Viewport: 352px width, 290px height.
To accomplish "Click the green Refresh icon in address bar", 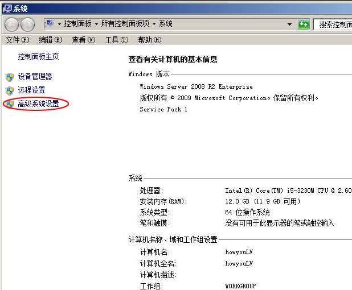I will click(x=304, y=24).
